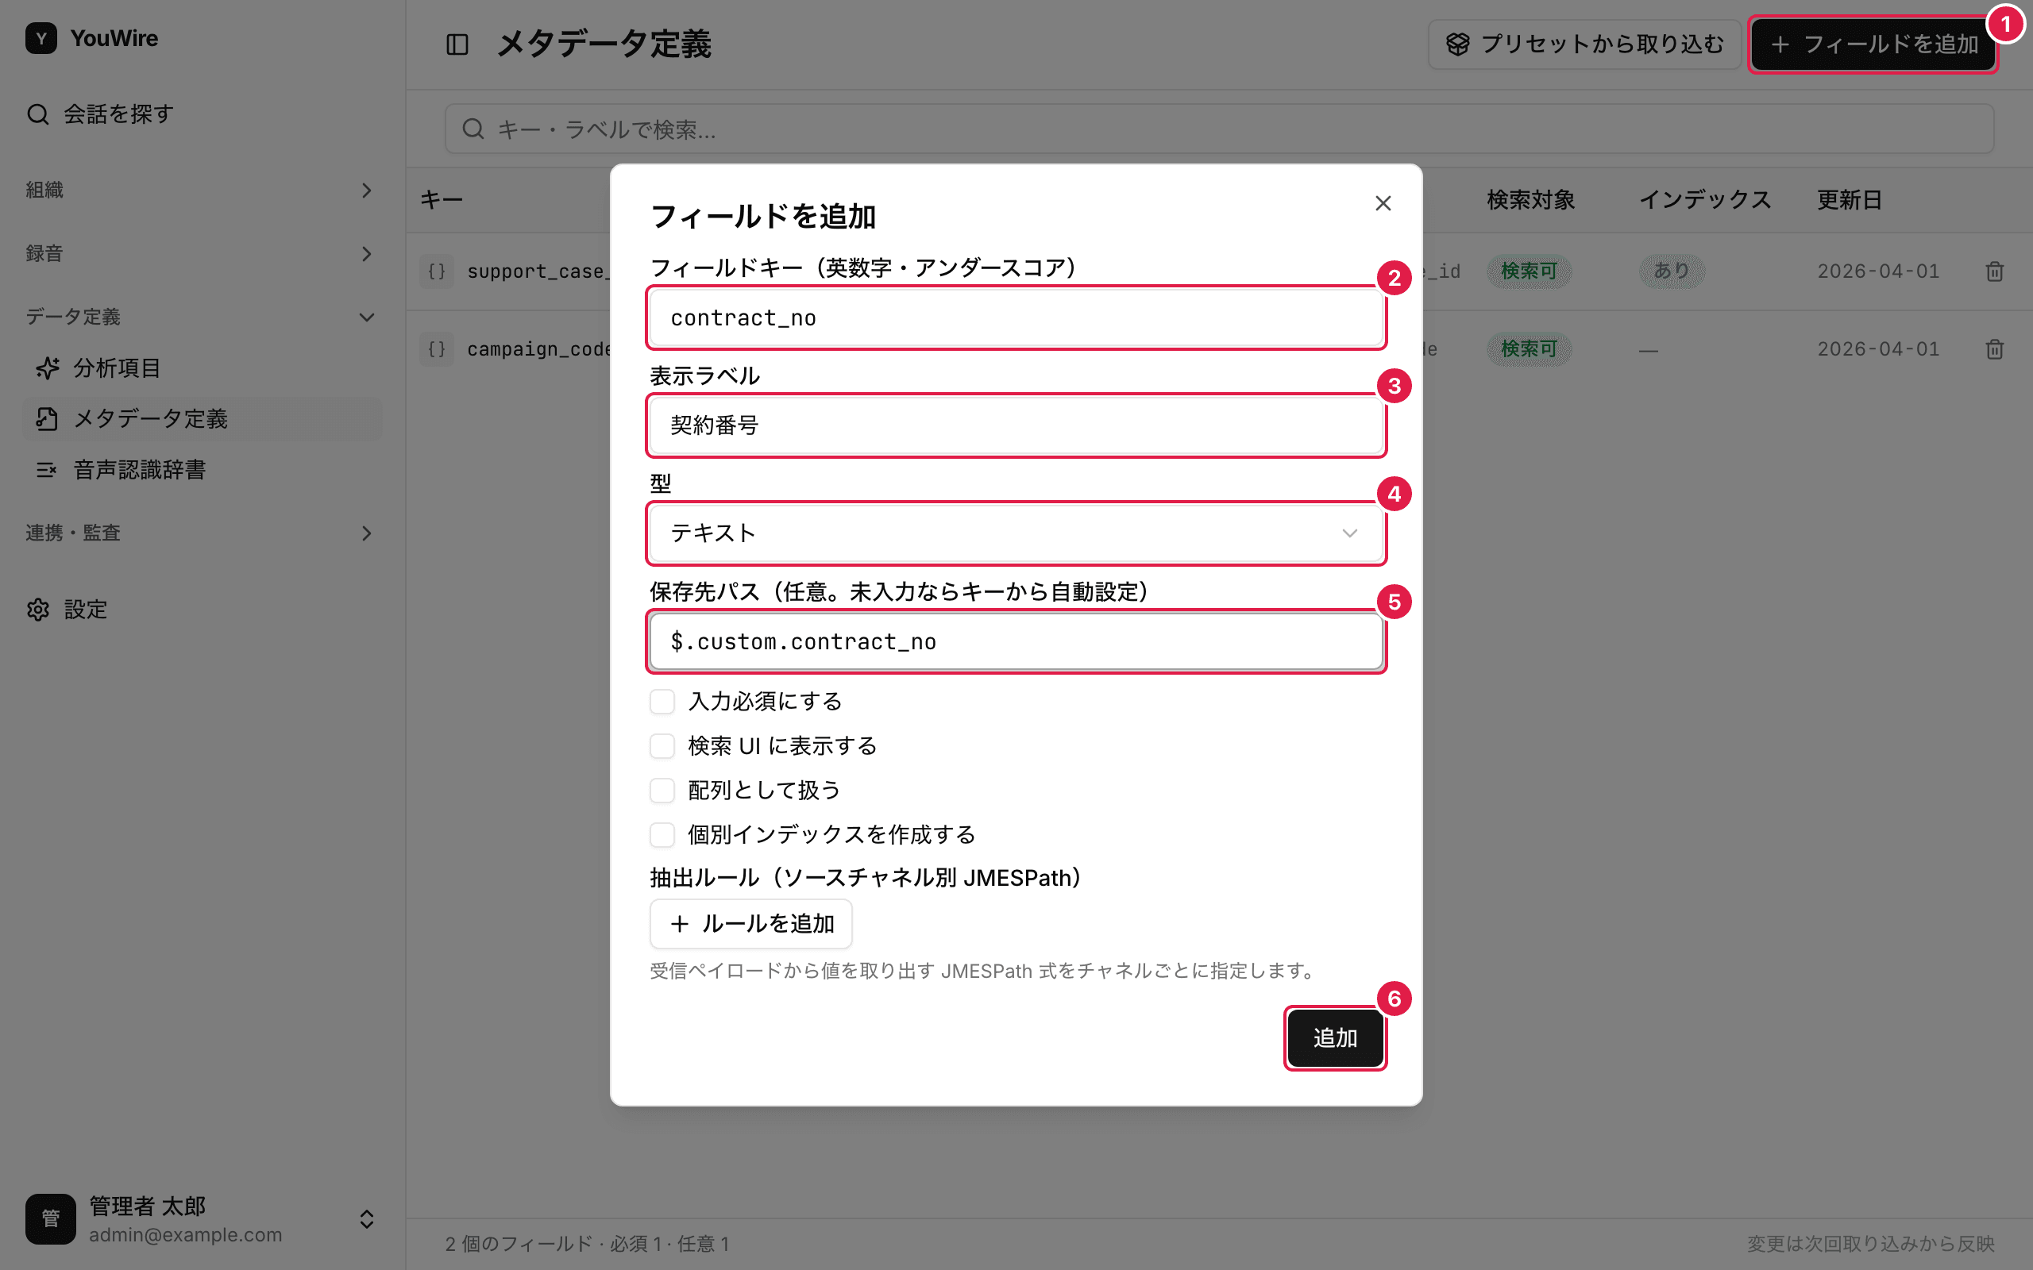Click the 変更は次回取り込みから反映 footer note

tap(1871, 1243)
